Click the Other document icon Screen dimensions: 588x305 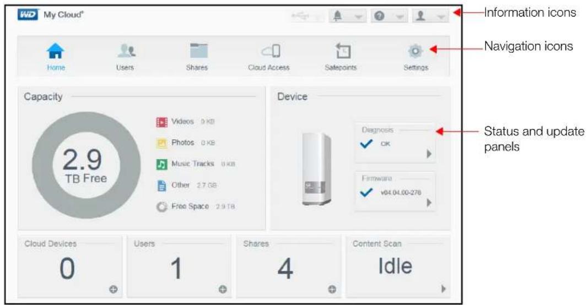pyautogui.click(x=161, y=186)
